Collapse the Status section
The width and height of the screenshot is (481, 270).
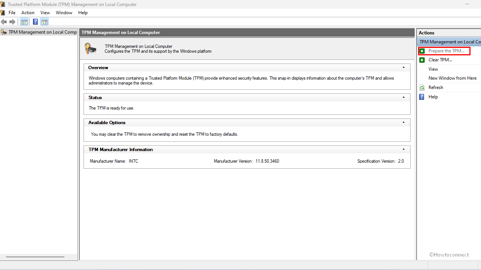pyautogui.click(x=403, y=98)
